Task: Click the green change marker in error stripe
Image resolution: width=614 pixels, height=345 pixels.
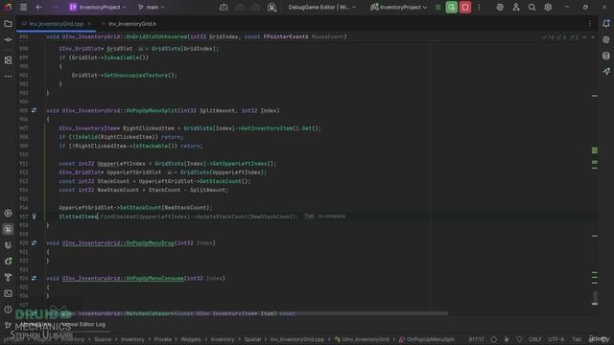Action: click(x=595, y=150)
